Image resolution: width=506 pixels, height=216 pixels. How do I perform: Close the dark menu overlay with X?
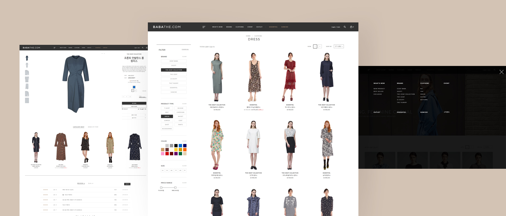502,72
